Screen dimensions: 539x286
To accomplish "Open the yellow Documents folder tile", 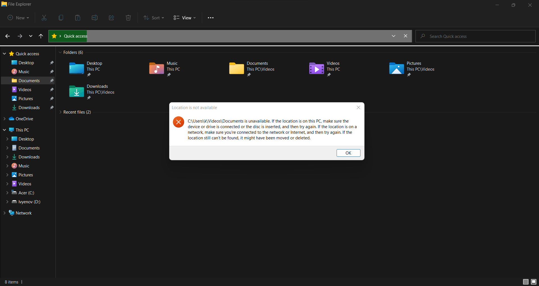I will 252,69.
